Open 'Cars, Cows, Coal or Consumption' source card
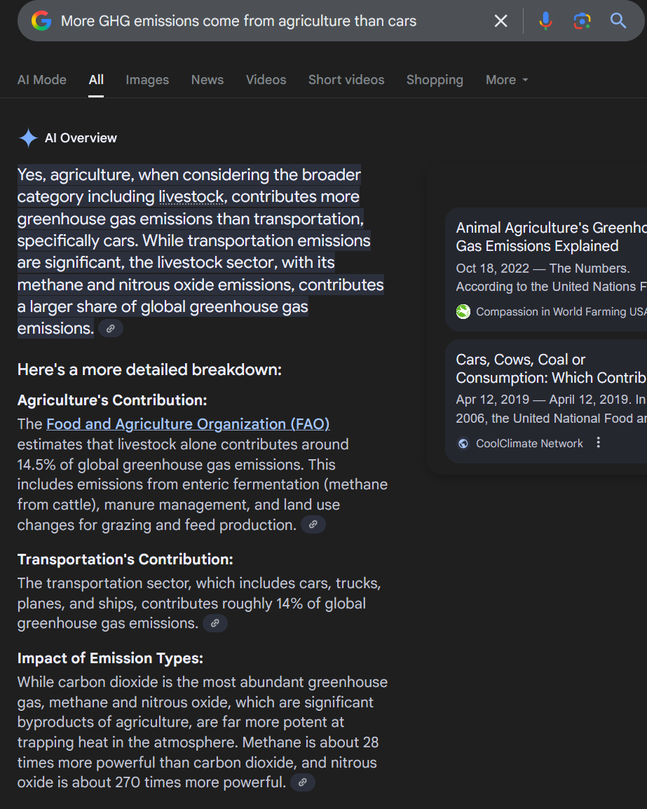Image resolution: width=647 pixels, height=809 pixels. coord(546,401)
